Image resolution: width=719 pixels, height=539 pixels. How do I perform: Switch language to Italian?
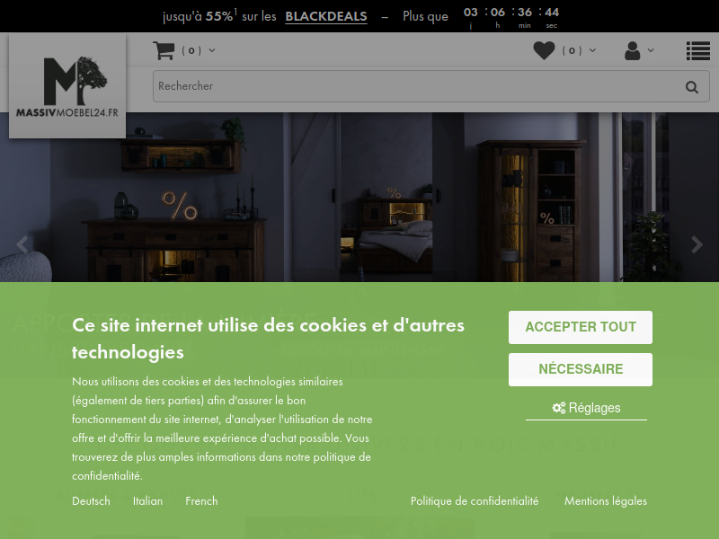click(x=147, y=501)
